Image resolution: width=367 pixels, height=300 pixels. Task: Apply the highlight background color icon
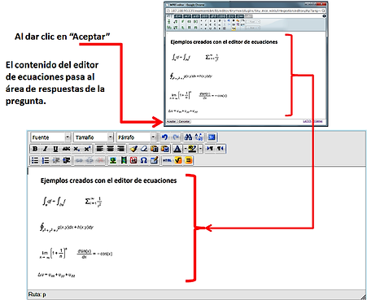(x=192, y=149)
